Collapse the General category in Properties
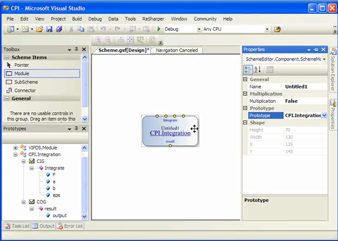 [246, 79]
